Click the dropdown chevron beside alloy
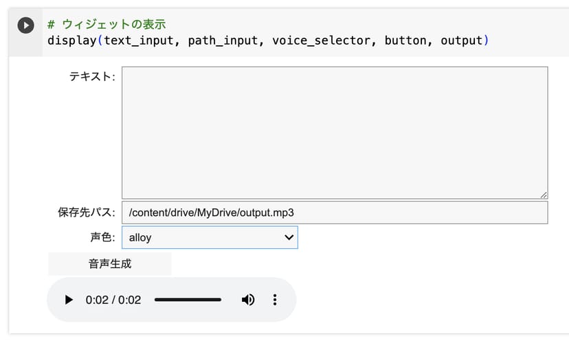Image resolution: width=569 pixels, height=347 pixels. (x=289, y=237)
